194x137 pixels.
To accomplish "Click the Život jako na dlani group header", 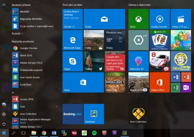I will point(72,5).
